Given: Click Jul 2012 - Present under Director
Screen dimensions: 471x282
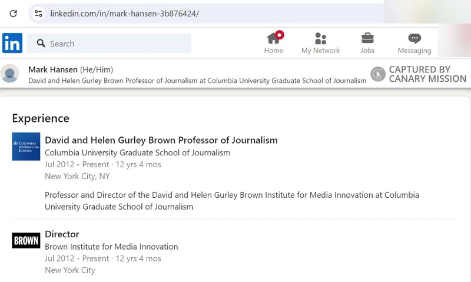Looking at the screenshot, I should click(x=77, y=258).
